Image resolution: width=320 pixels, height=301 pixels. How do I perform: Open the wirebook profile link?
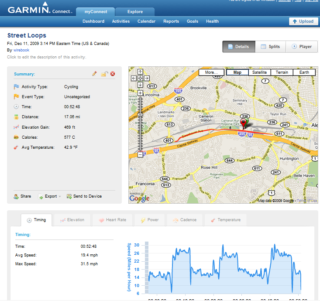pos(21,50)
